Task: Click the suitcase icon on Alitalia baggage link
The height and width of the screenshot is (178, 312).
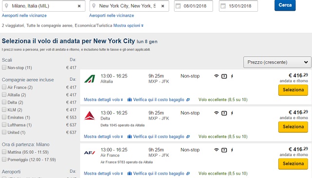Action: coord(130,100)
